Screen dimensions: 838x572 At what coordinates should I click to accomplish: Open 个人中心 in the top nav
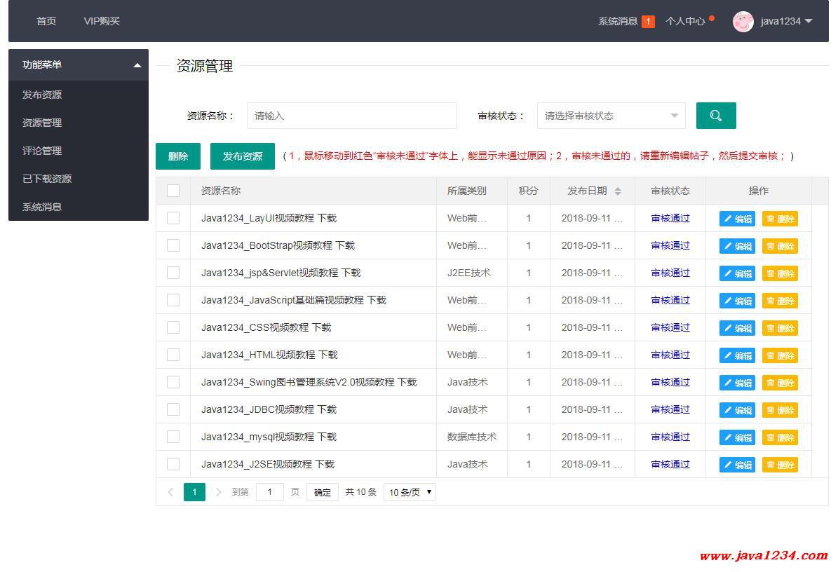point(685,21)
